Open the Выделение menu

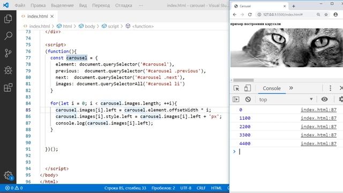pyautogui.click(x=62, y=5)
